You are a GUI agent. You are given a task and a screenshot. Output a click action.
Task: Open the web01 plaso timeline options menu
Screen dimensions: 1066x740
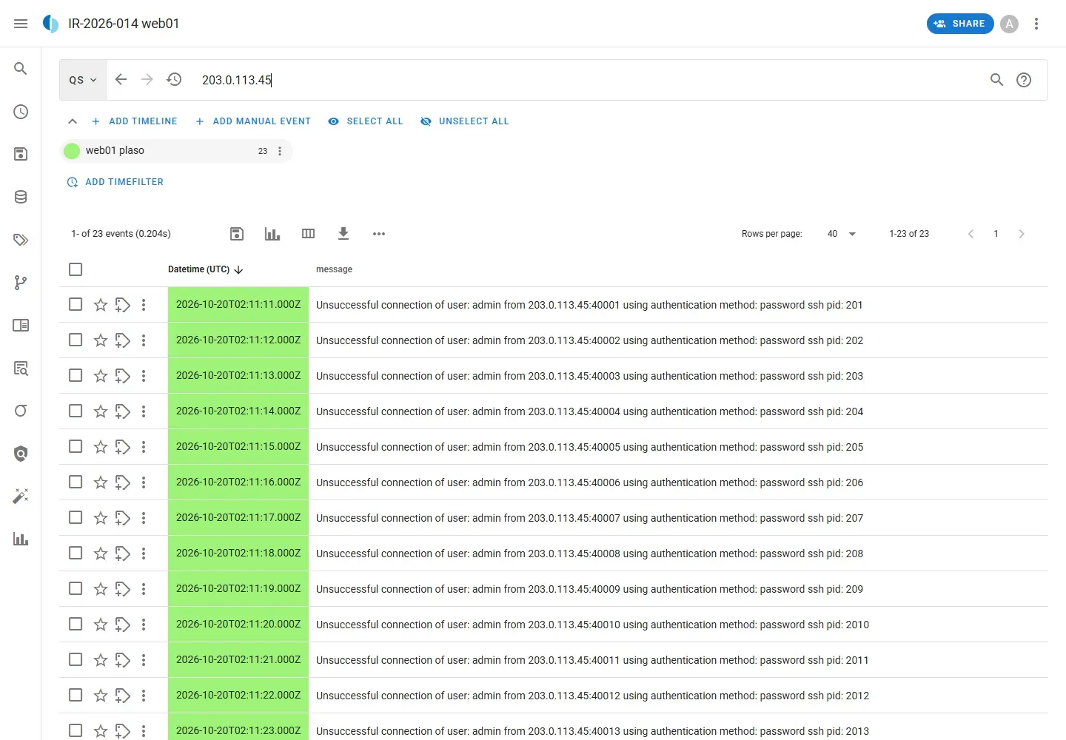pyautogui.click(x=280, y=151)
